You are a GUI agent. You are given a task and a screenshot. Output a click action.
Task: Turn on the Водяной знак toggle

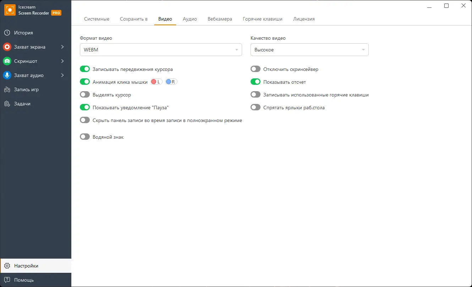point(85,137)
